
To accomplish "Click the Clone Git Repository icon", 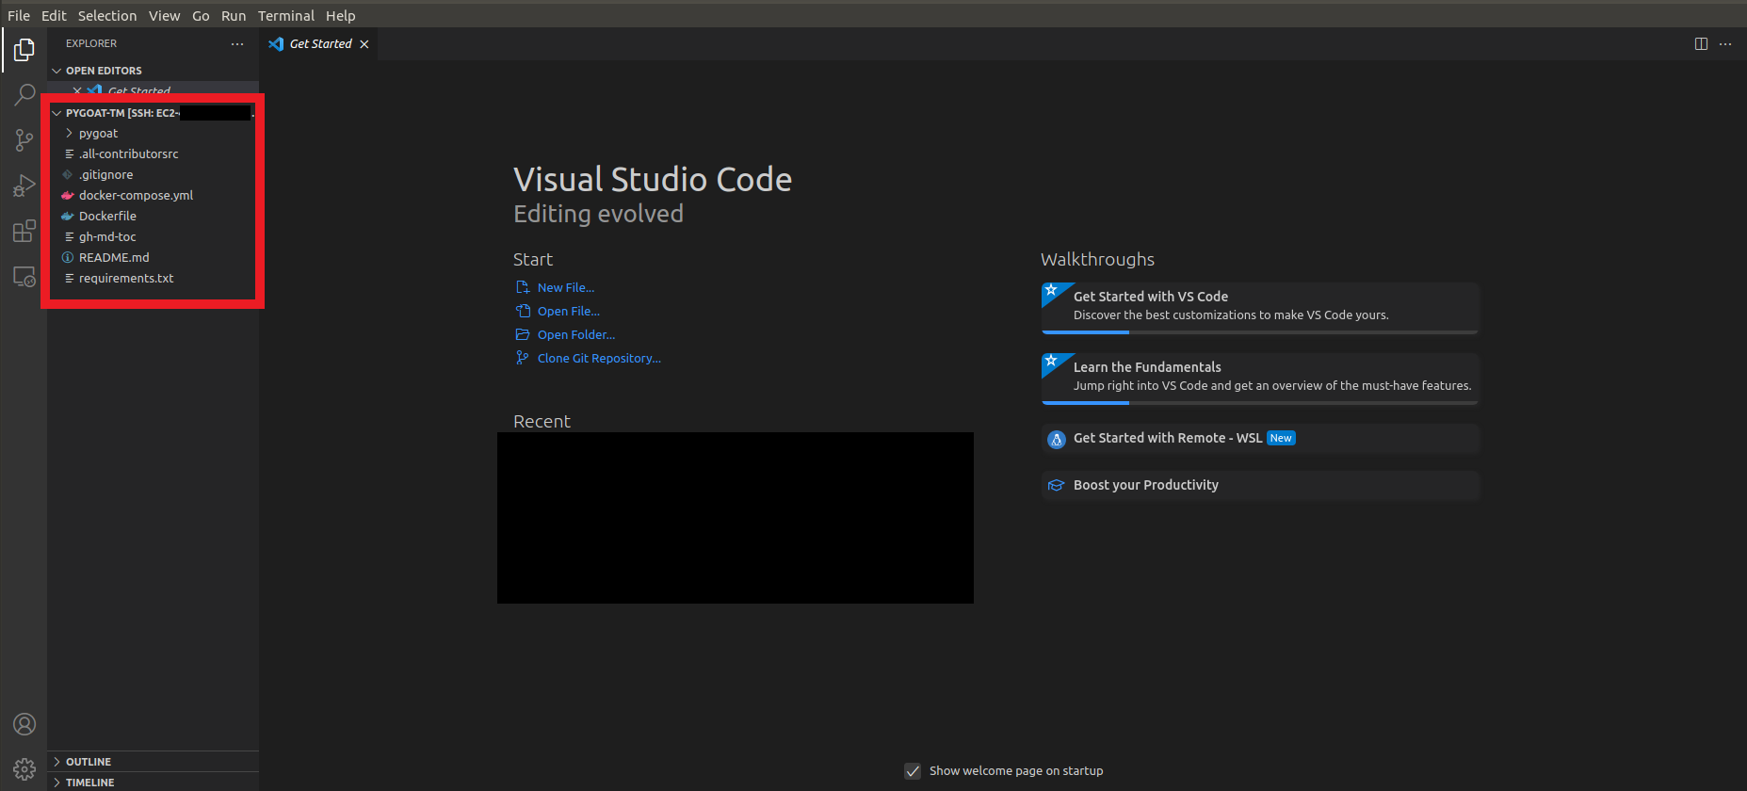I will 523,358.
